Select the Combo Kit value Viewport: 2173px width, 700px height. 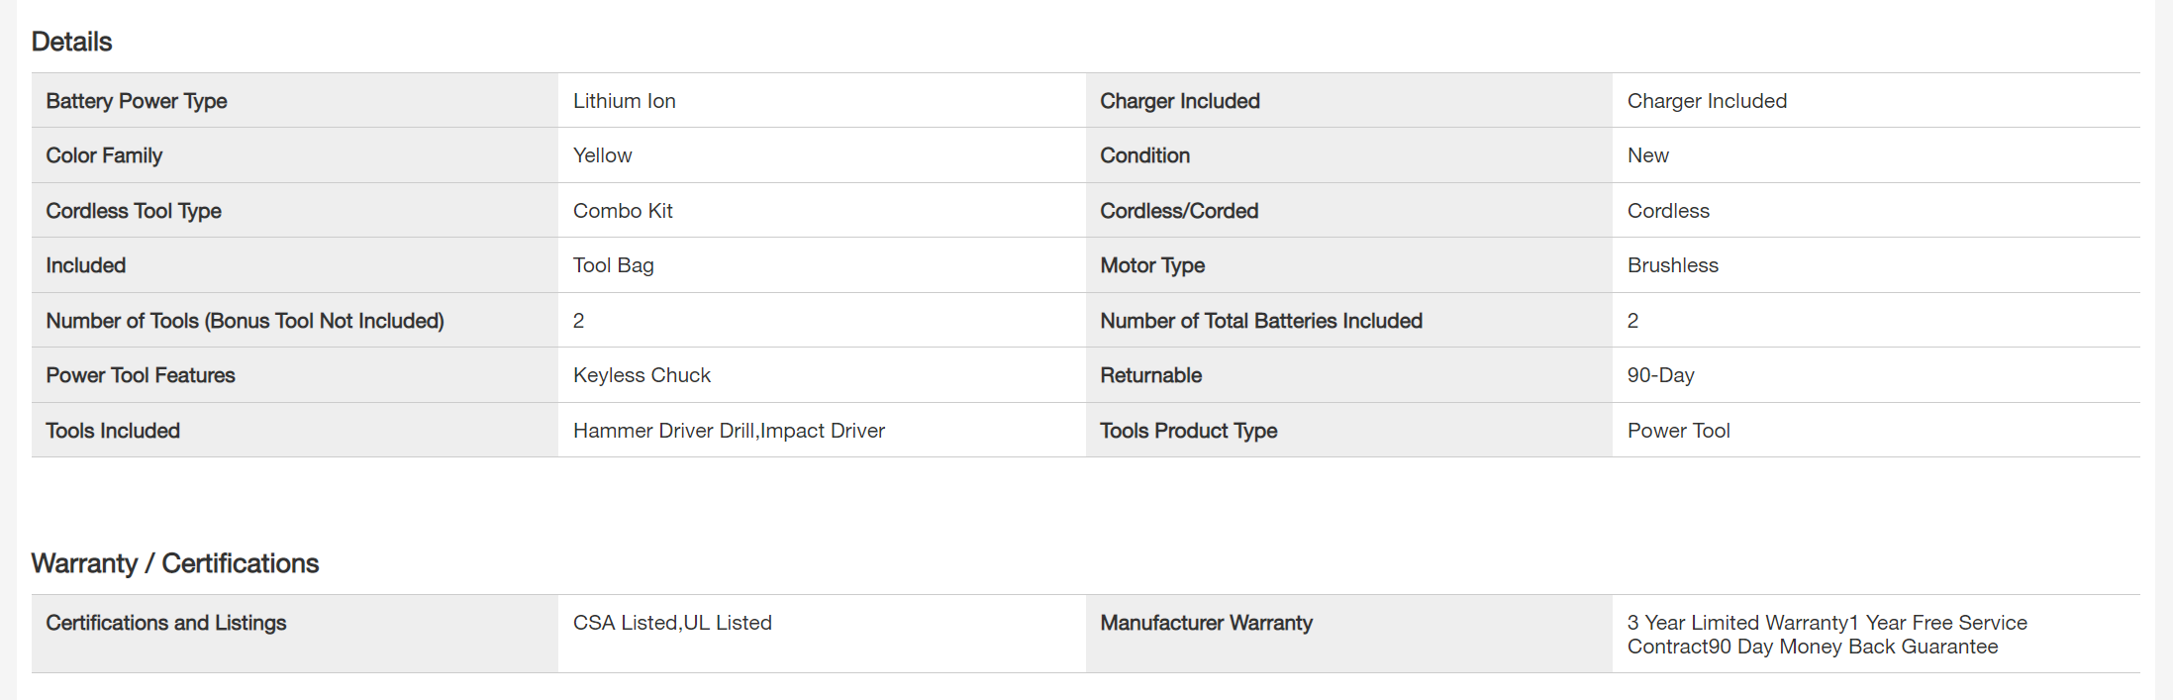tap(623, 211)
